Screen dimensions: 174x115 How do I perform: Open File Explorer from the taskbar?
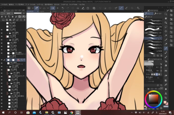pyautogui.click(x=47, y=112)
